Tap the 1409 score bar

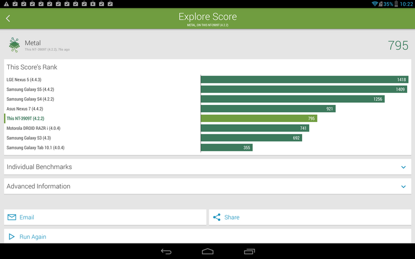point(304,89)
